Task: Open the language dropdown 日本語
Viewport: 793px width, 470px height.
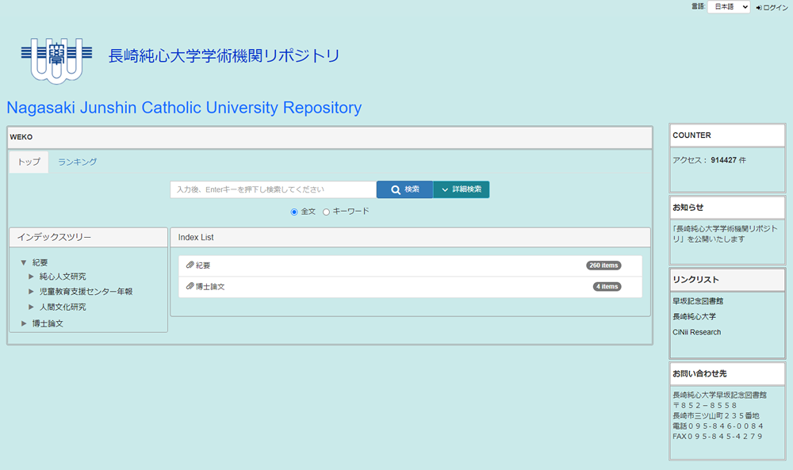Action: pyautogui.click(x=728, y=7)
